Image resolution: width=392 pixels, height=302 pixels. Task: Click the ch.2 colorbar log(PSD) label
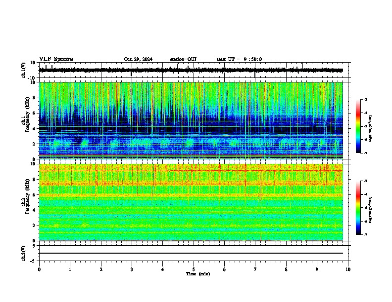pos(370,210)
